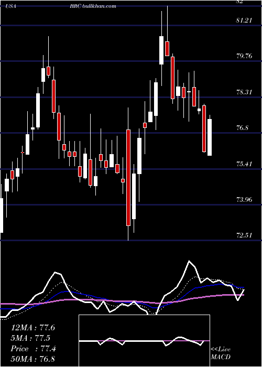Click the MACD inset chart panel

coord(144,341)
